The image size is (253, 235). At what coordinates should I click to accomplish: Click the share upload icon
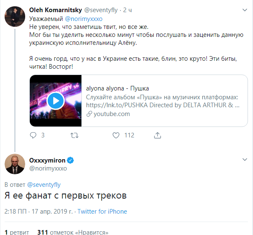click(157, 135)
